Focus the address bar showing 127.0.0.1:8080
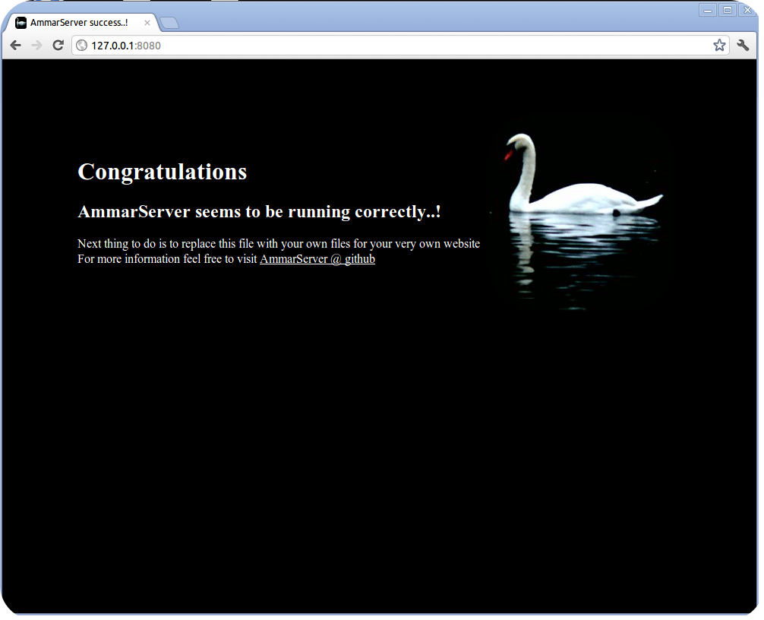The image size is (764, 620). click(x=399, y=46)
